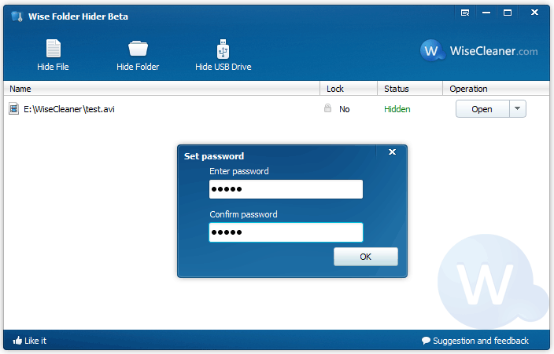Click the video file icon for test.avi

(x=14, y=109)
